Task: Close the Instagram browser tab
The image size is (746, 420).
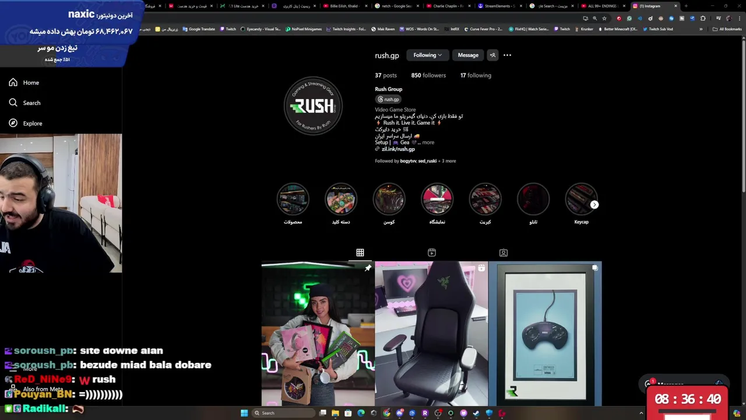Action: pyautogui.click(x=675, y=6)
